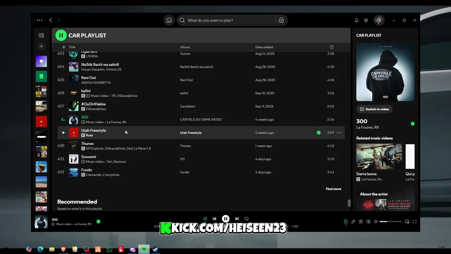
Task: Sort by the Date added column header
Action: (x=264, y=47)
